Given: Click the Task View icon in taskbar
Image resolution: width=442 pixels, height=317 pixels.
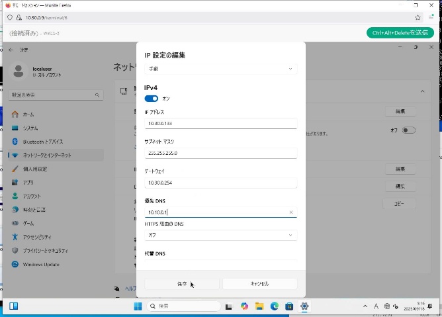Looking at the screenshot, I should (x=229, y=306).
